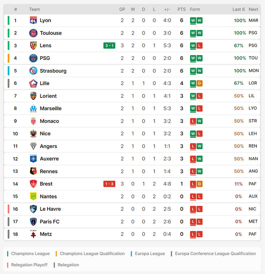
Task: Click Monaco's red L form result
Action: [x=193, y=121]
